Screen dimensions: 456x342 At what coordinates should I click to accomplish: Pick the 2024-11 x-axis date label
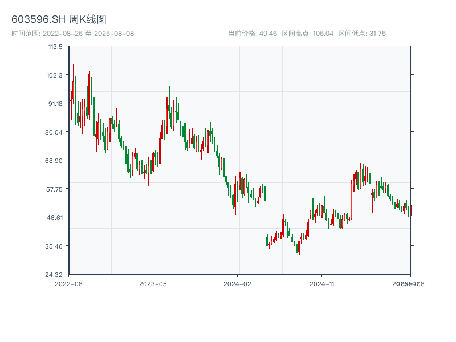tap(322, 283)
